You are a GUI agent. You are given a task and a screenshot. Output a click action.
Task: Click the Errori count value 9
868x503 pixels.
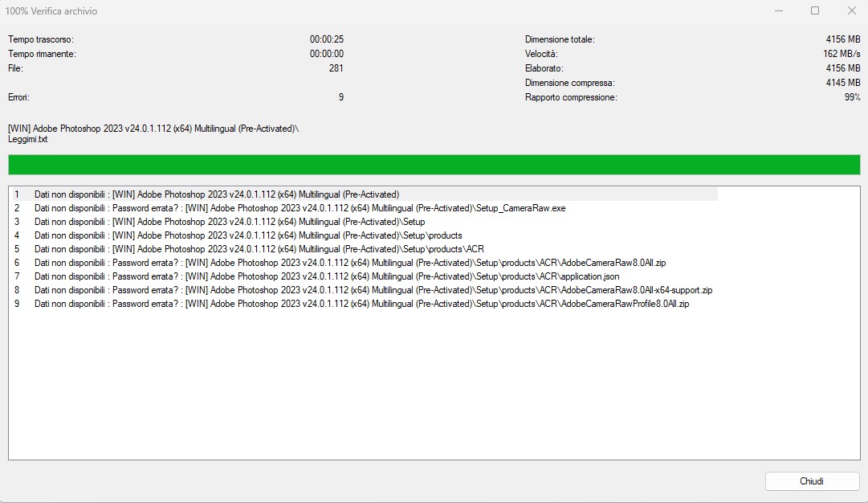click(x=341, y=97)
